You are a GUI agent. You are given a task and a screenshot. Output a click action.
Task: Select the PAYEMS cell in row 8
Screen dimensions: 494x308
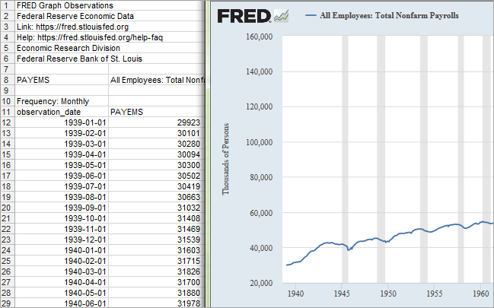[x=62, y=80]
